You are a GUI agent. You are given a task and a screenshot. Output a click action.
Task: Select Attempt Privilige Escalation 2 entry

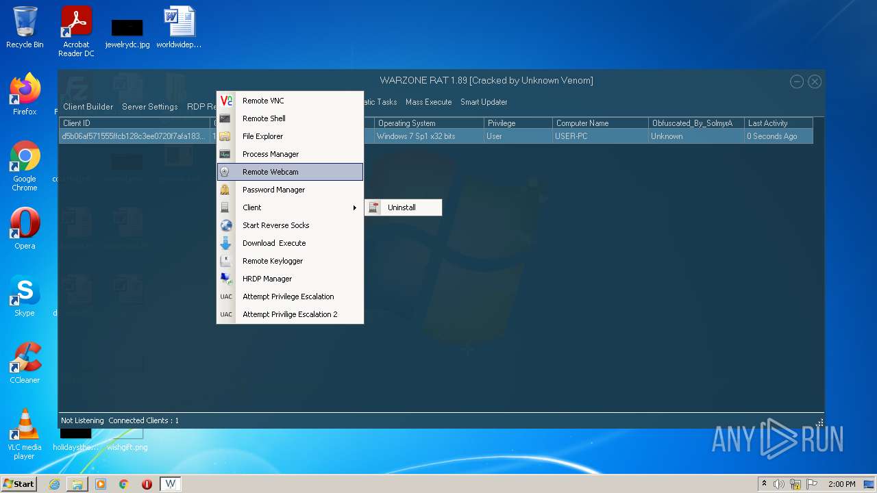(x=290, y=314)
